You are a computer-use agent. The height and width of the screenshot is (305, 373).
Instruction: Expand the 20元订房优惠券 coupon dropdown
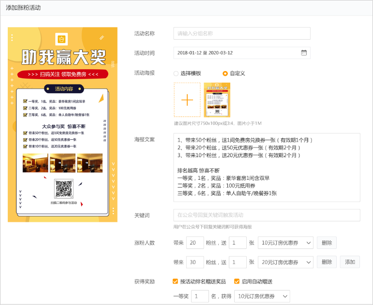[285, 262]
